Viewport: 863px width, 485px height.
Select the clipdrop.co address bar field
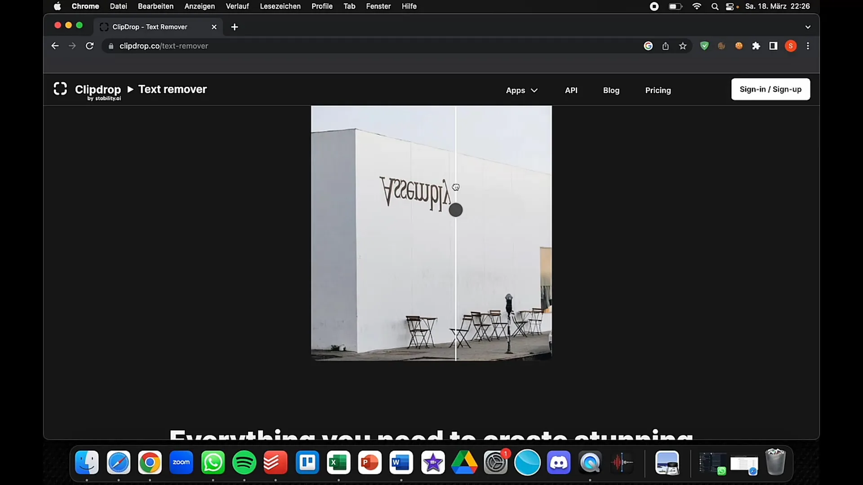[x=164, y=46]
